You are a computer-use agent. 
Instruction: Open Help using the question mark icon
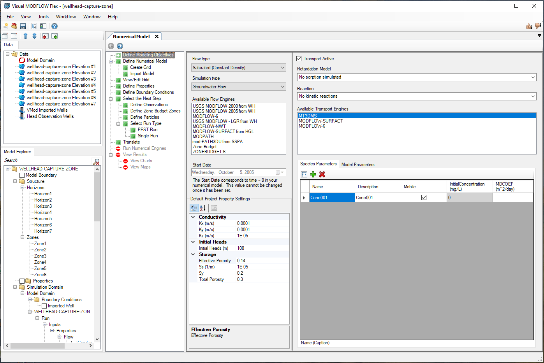click(54, 26)
